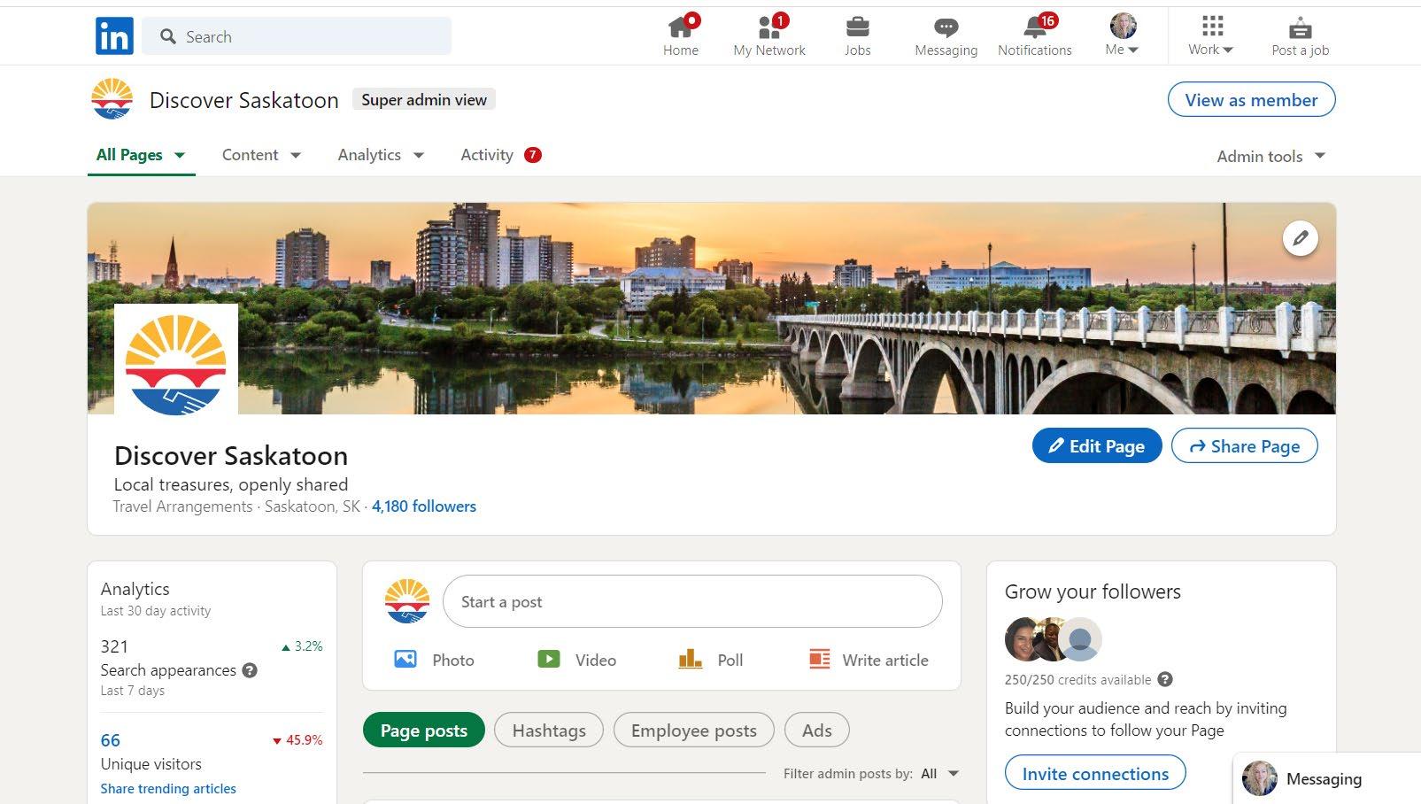Image resolution: width=1421 pixels, height=804 pixels.
Task: Open the 4,180 followers link
Action: [x=424, y=506]
